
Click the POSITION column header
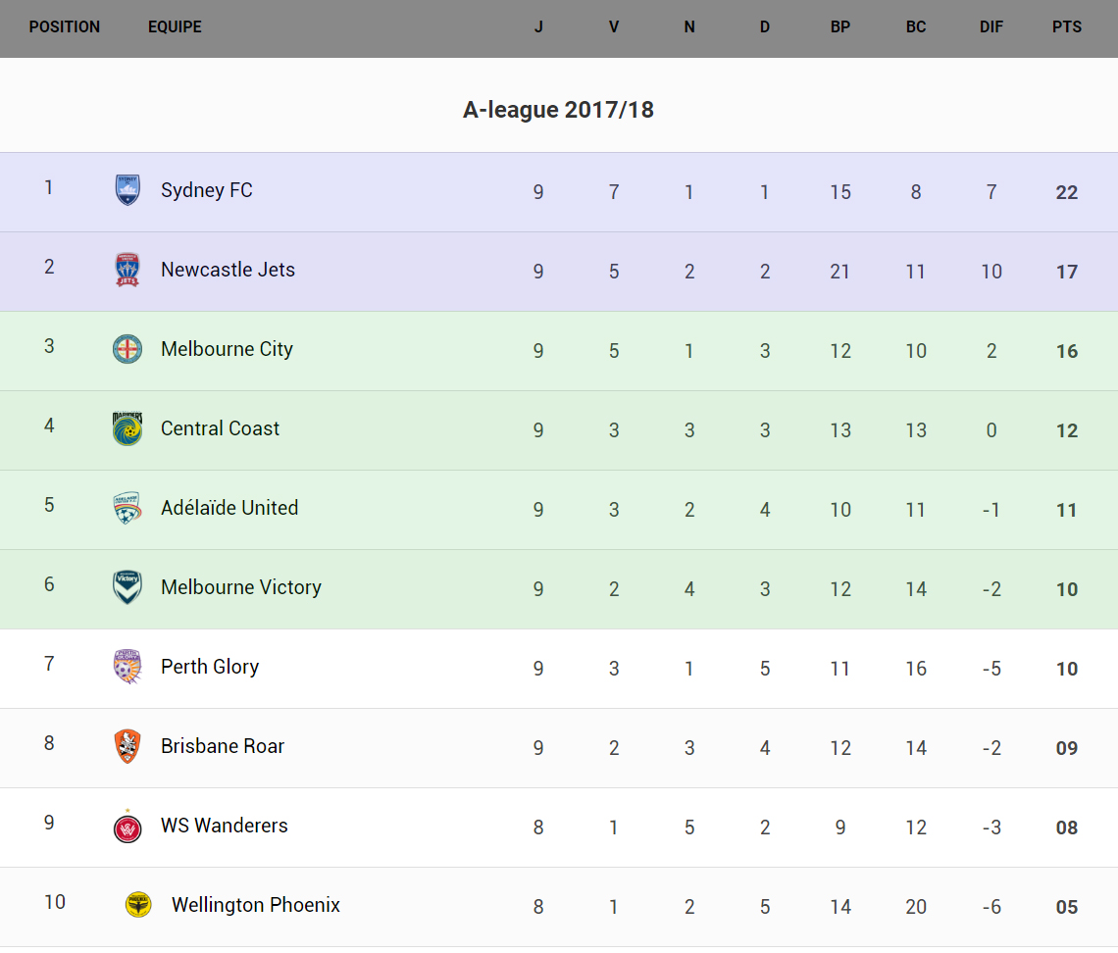pyautogui.click(x=65, y=27)
